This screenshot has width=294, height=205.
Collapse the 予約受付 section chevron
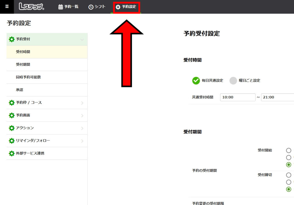tap(82, 39)
